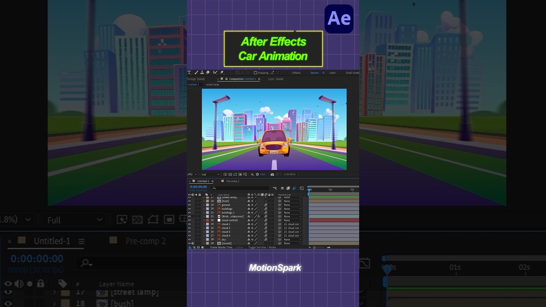Select the Eraser tool
Viewport: 546px width, 307px height.
208,72
